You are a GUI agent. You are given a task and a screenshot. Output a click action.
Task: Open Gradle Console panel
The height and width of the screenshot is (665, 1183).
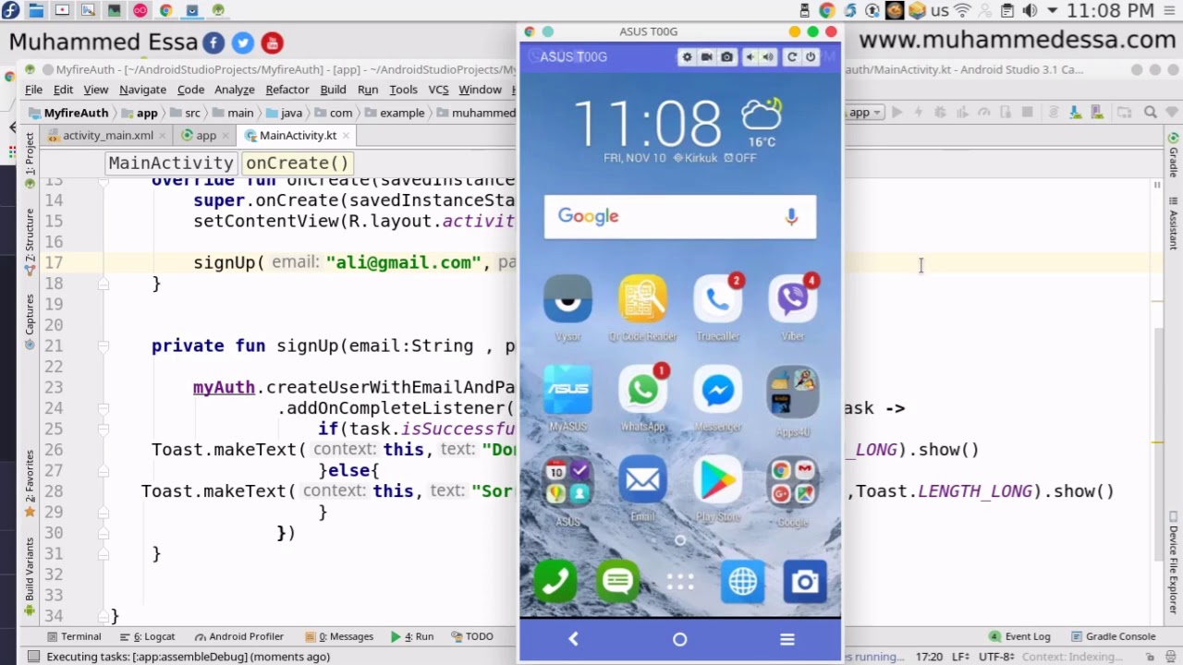(1112, 636)
